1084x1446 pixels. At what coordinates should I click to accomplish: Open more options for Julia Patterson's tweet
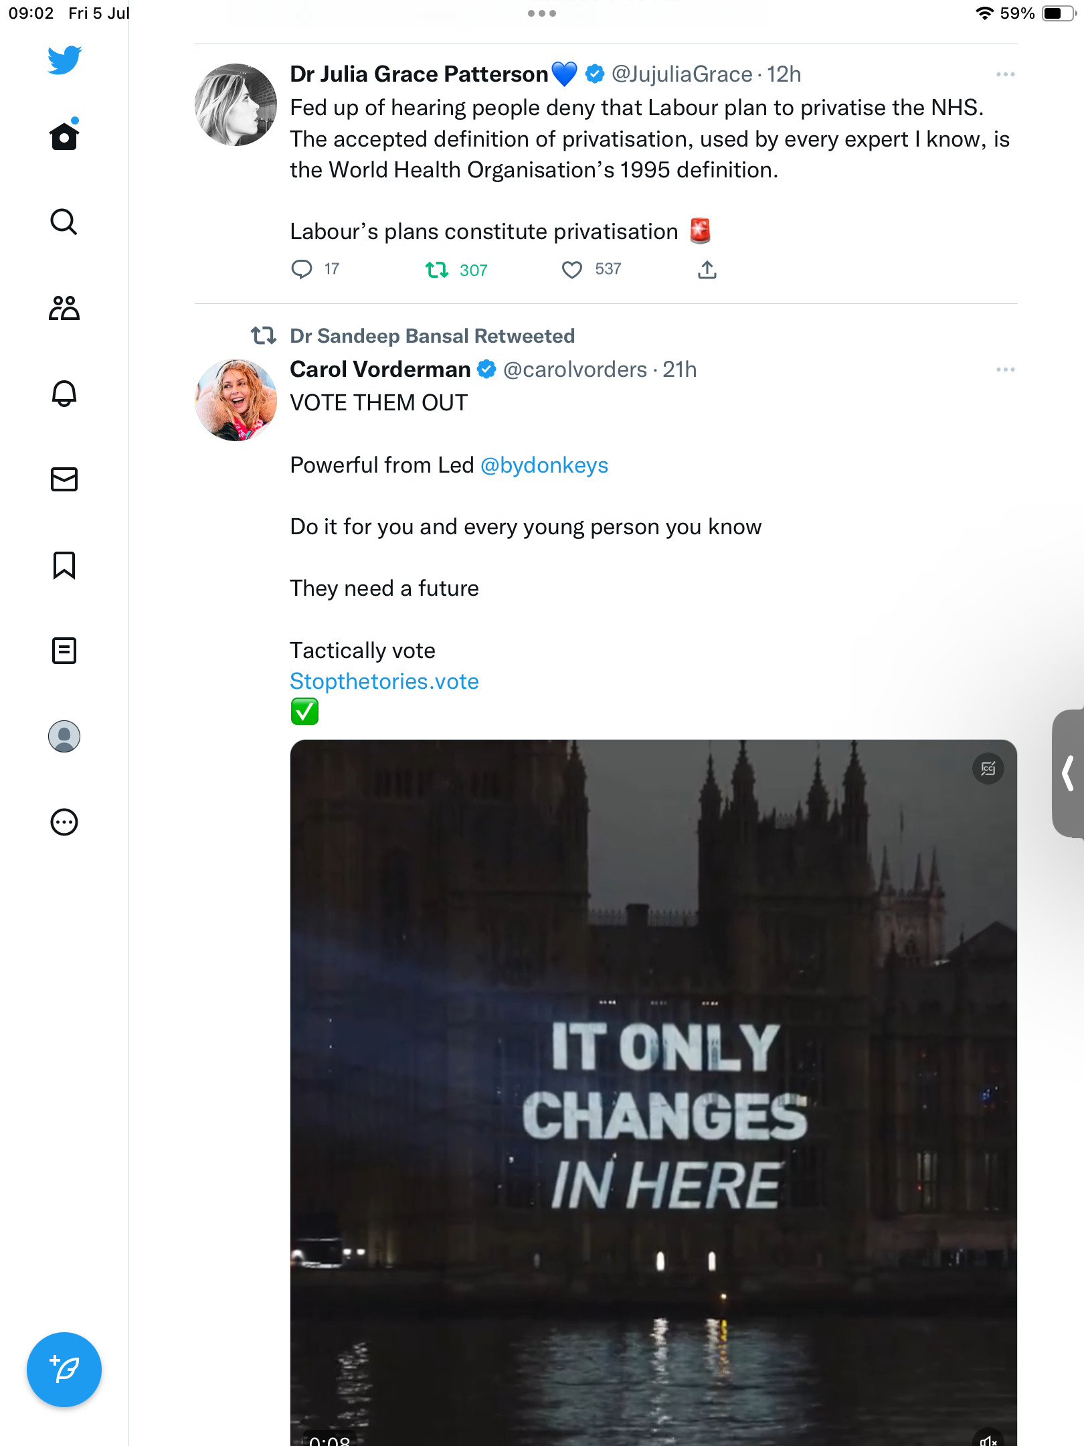coord(1005,74)
